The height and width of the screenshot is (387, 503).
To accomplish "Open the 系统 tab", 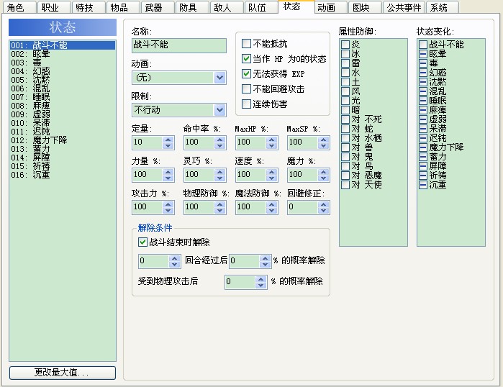I will (x=443, y=7).
